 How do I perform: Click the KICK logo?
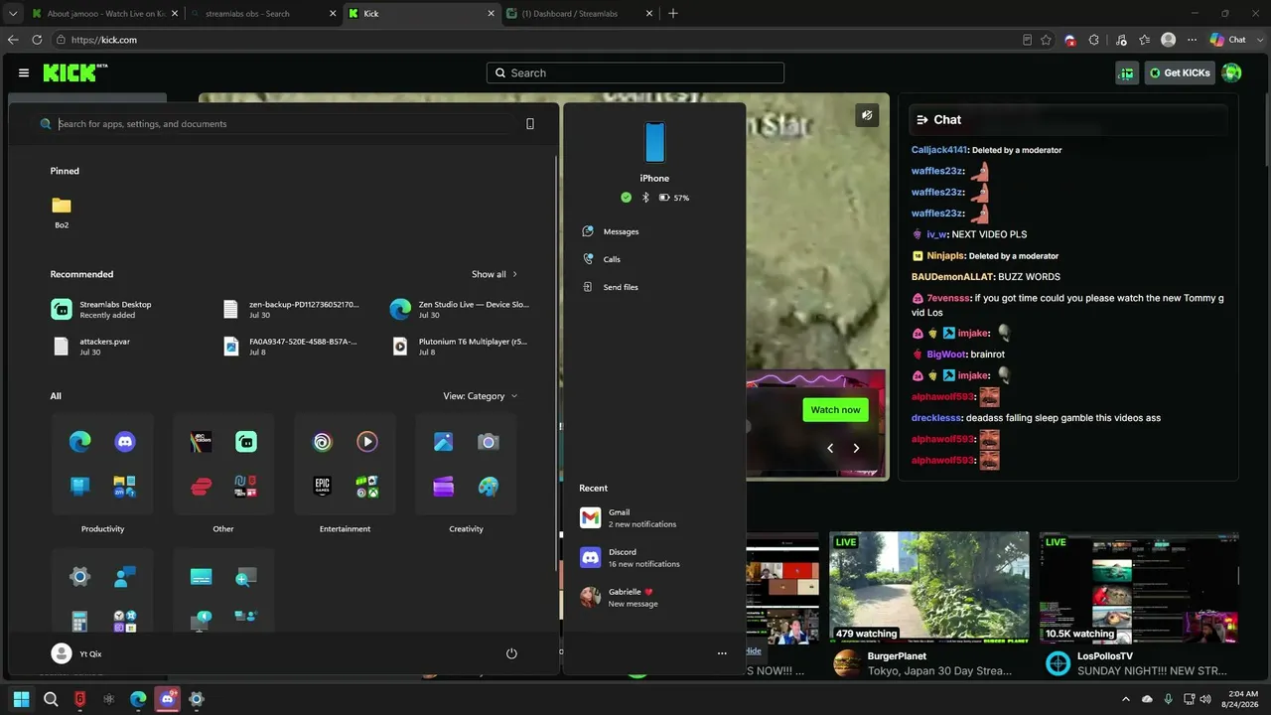point(75,72)
